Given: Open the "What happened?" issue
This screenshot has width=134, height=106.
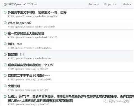Looking at the screenshot, I should coord(20,23).
